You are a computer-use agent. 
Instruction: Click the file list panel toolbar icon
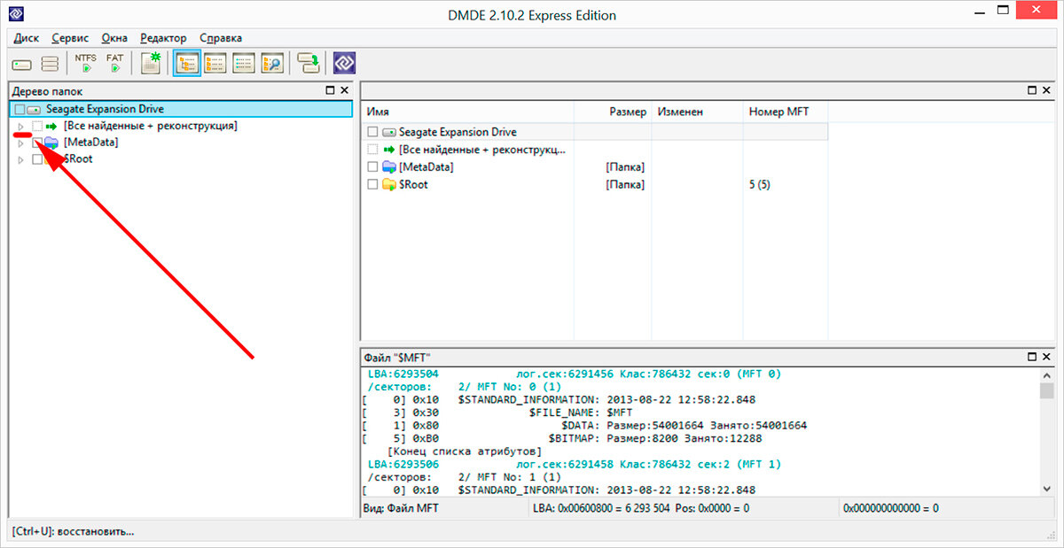[215, 64]
